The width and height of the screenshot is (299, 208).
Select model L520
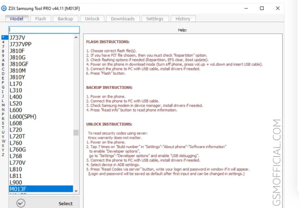[x=41, y=104]
